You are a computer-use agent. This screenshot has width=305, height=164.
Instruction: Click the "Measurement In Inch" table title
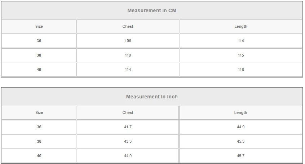click(152, 97)
